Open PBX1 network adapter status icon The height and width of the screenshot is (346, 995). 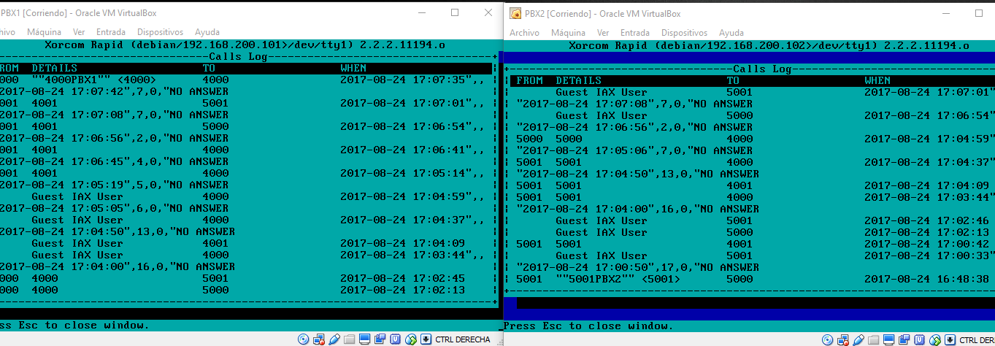(319, 339)
